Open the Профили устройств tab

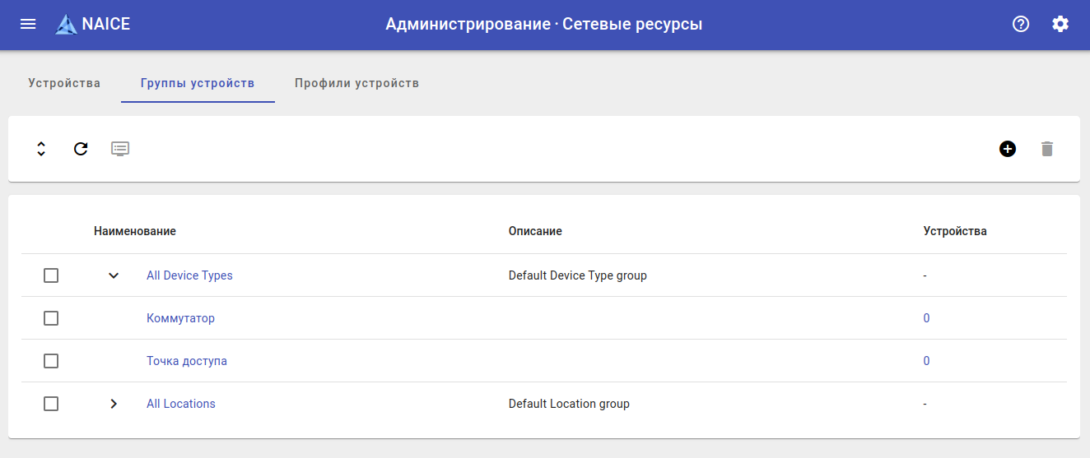click(357, 83)
